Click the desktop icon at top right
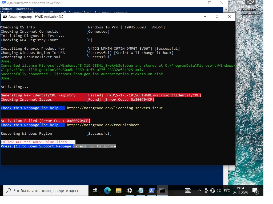Screen dimensions: 273x204 click(x=250, y=7)
